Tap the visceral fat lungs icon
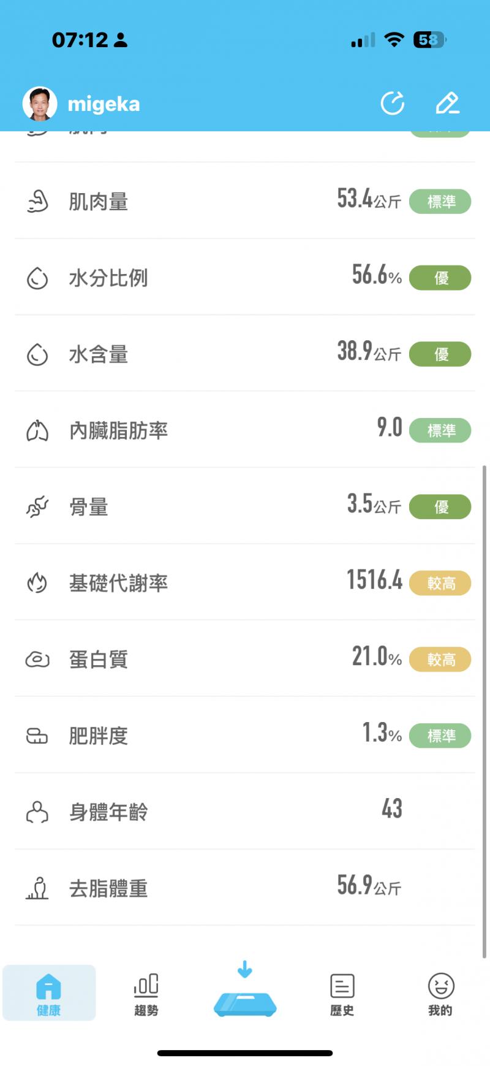The width and height of the screenshot is (490, 1066). (x=37, y=430)
